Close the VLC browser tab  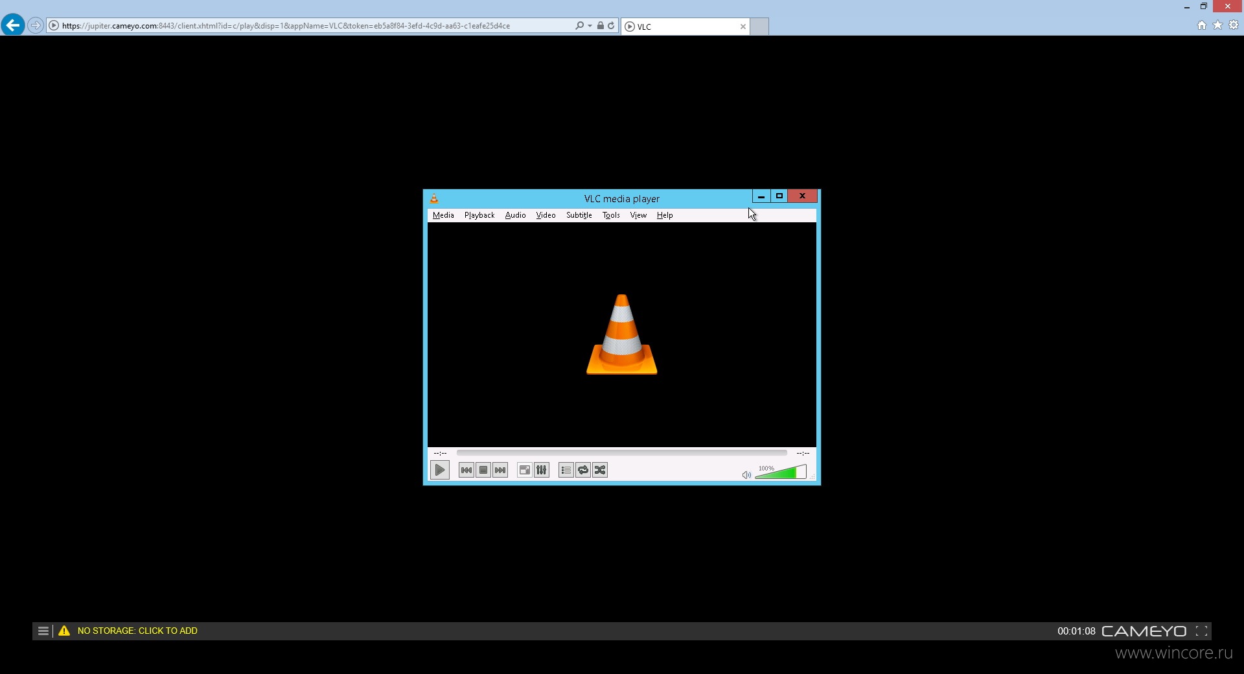(743, 27)
